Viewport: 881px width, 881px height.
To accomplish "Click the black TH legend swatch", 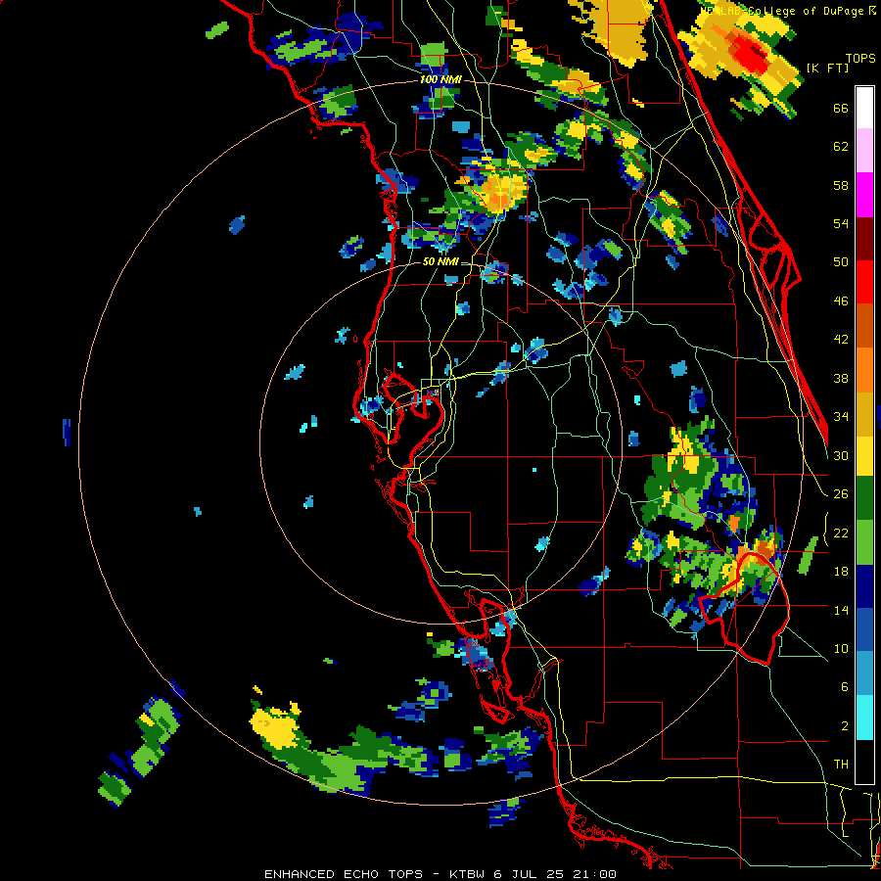I will [864, 762].
